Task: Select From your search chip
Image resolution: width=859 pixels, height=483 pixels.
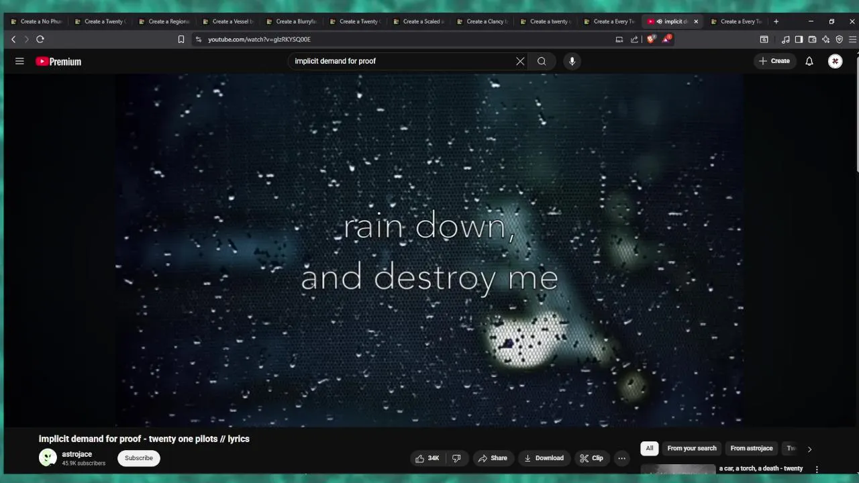Action: coord(692,448)
